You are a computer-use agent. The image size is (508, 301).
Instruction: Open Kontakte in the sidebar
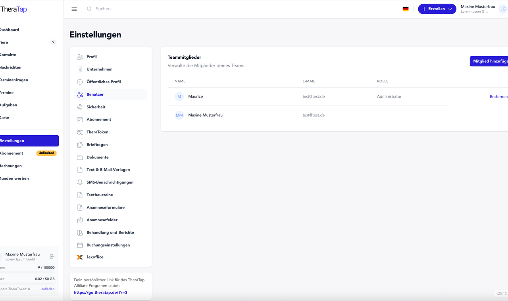click(8, 55)
